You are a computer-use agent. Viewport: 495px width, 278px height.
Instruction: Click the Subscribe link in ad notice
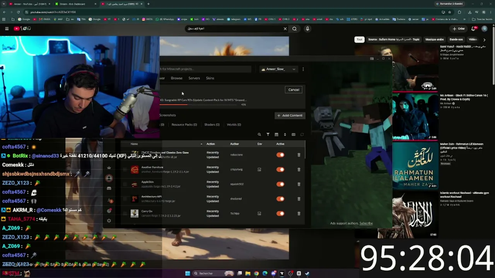pyautogui.click(x=366, y=223)
